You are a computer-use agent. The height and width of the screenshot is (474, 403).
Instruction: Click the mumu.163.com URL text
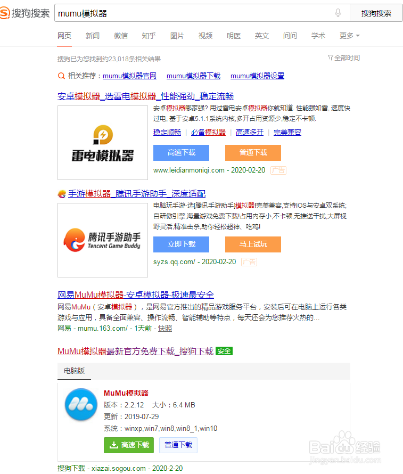[103, 328]
